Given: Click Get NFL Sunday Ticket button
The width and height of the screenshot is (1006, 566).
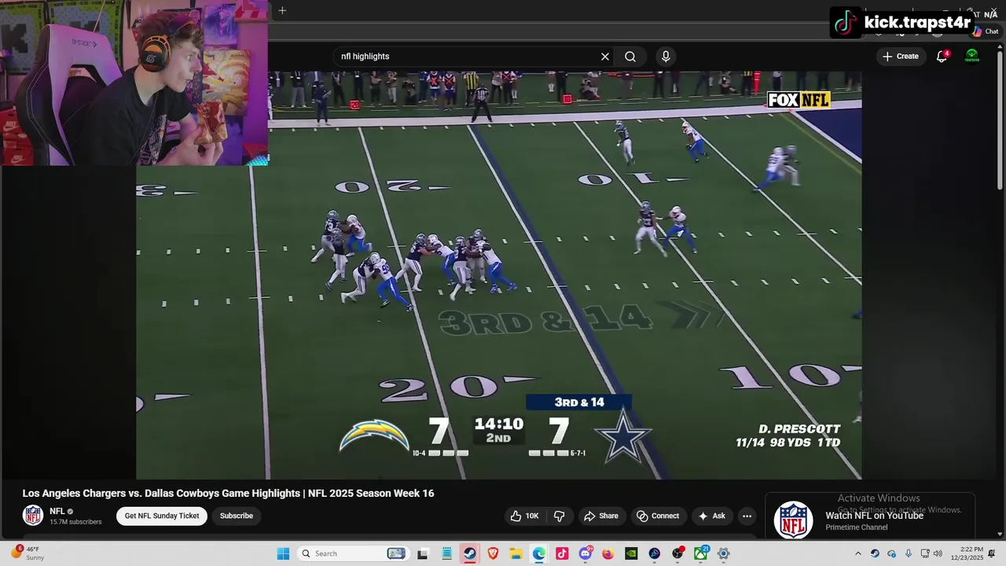Looking at the screenshot, I should (x=162, y=516).
